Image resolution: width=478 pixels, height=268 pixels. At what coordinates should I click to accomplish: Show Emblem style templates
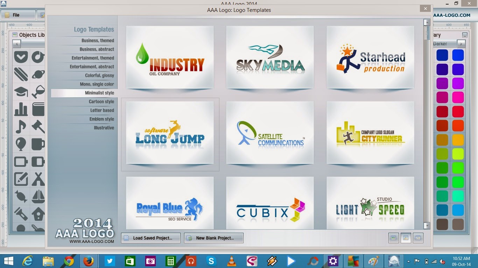(x=101, y=119)
